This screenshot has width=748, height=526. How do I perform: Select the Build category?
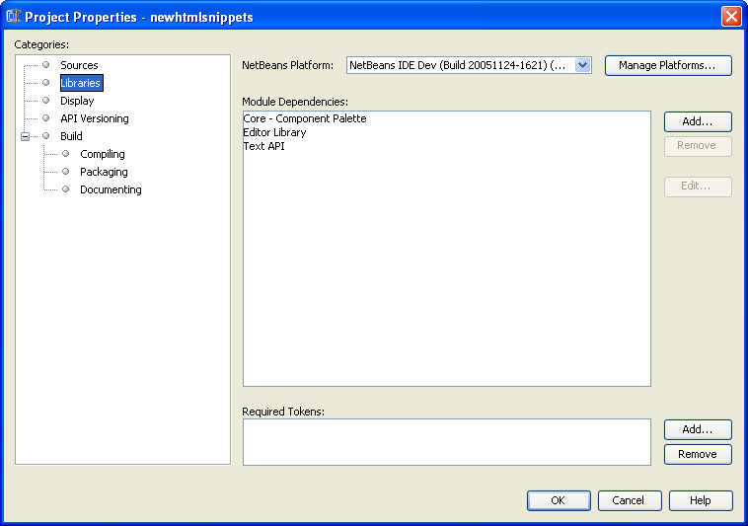[72, 136]
